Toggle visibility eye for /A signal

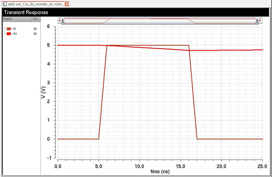point(35,29)
